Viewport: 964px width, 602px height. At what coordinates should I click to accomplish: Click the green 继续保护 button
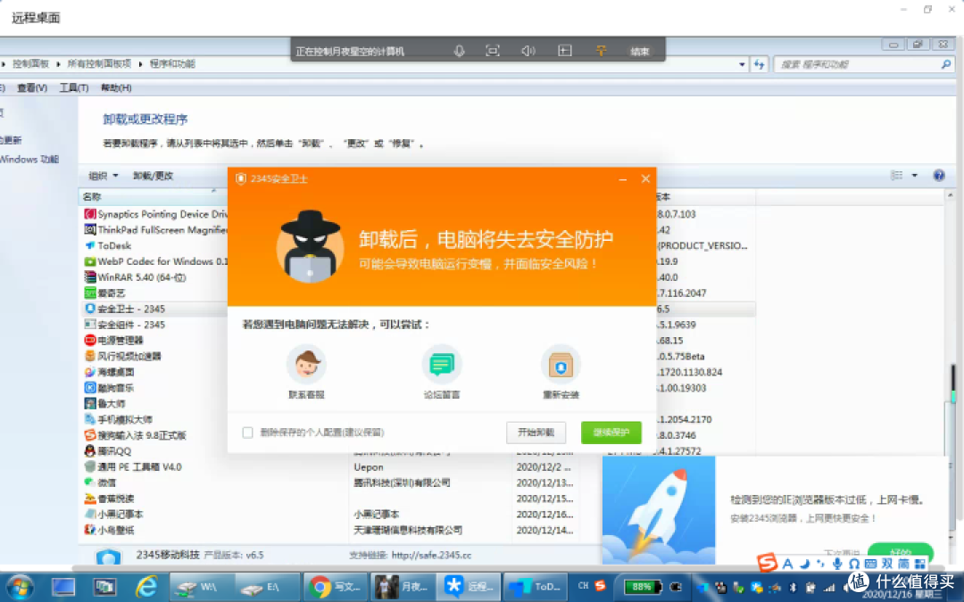click(611, 433)
